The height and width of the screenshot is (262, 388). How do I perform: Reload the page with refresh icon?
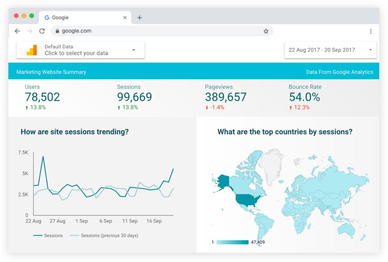pyautogui.click(x=42, y=31)
